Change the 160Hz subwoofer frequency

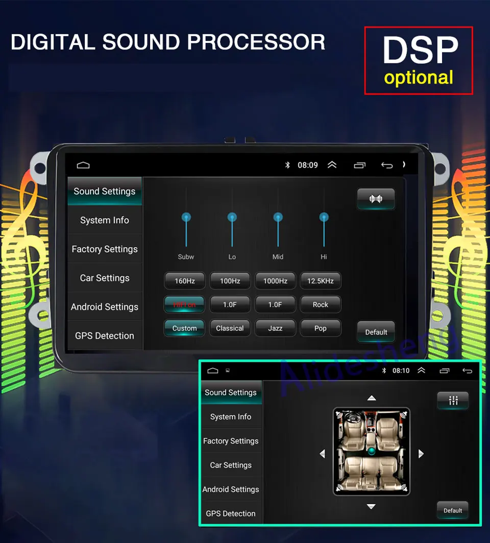[x=184, y=280]
